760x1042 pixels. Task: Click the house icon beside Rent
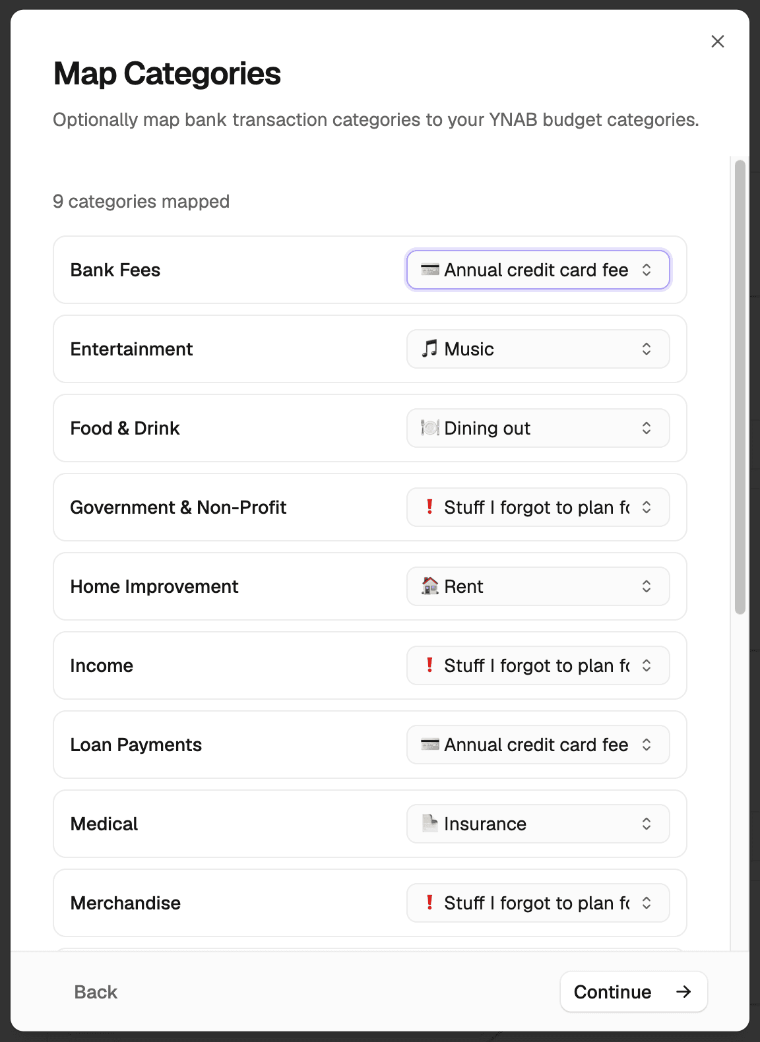pos(430,586)
